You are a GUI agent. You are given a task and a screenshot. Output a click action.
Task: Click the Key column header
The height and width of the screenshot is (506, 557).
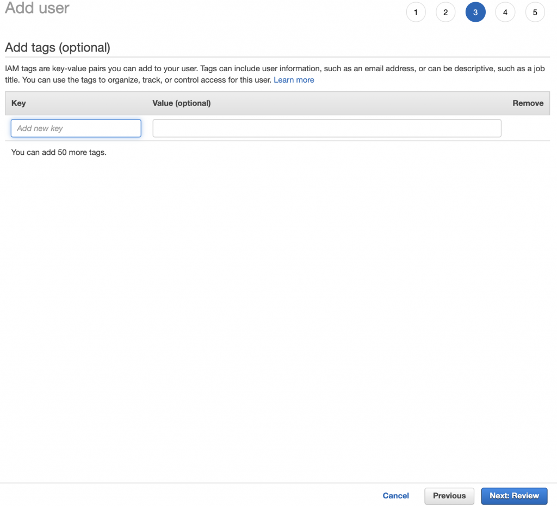(18, 103)
